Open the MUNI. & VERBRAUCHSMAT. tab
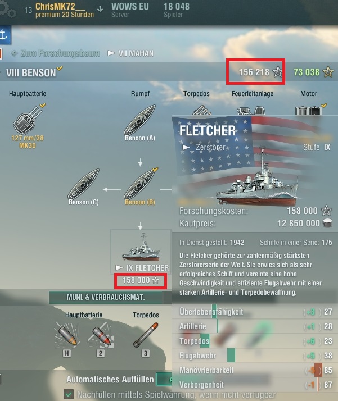 coord(106,297)
